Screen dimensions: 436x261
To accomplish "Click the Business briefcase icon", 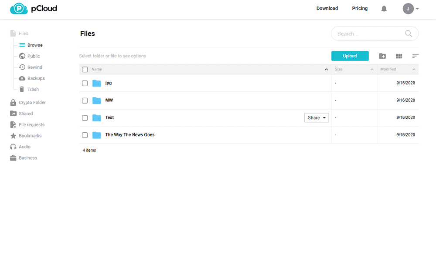I will 13,158.
